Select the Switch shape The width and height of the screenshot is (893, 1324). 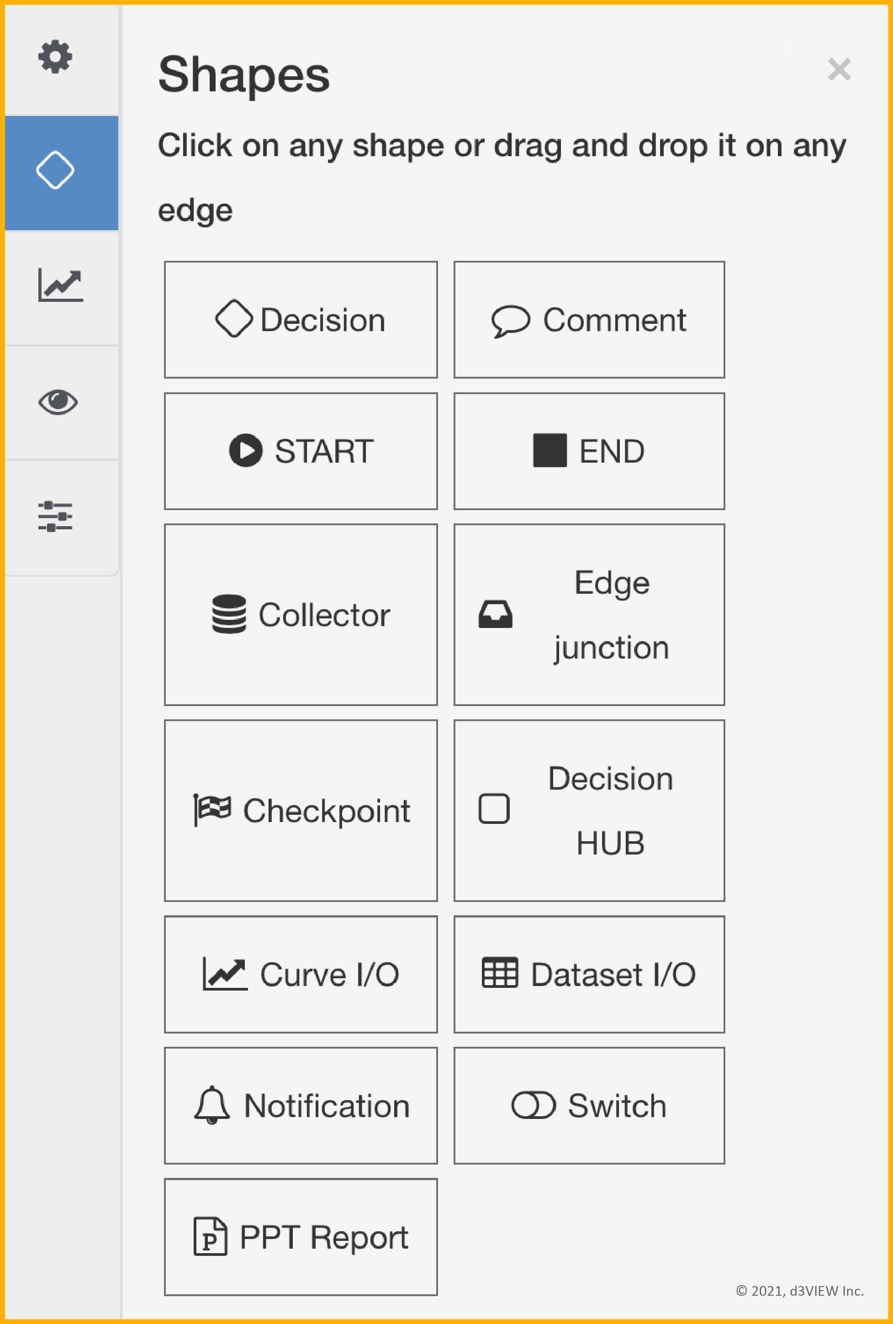point(589,1105)
